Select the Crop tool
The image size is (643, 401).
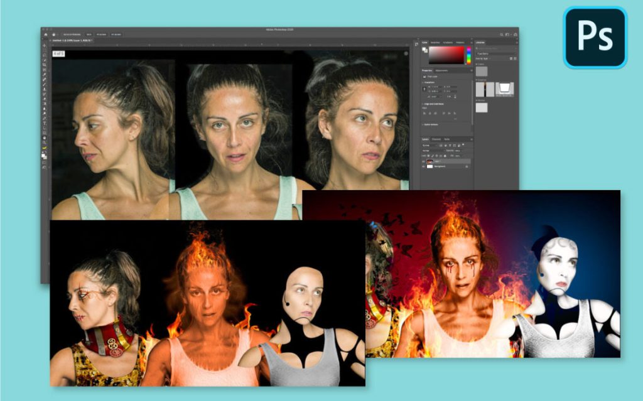(45, 70)
